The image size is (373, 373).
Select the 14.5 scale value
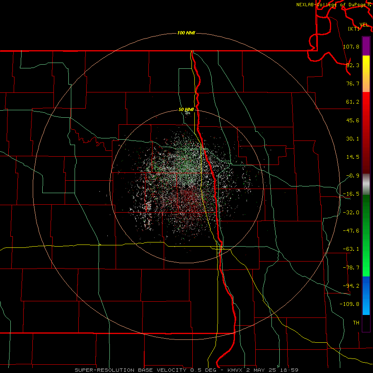point(353,157)
